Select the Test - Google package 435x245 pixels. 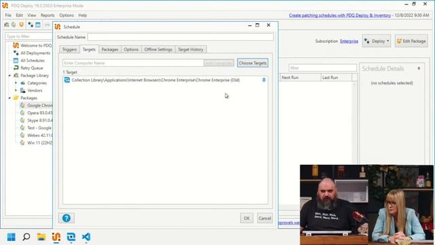click(x=39, y=128)
